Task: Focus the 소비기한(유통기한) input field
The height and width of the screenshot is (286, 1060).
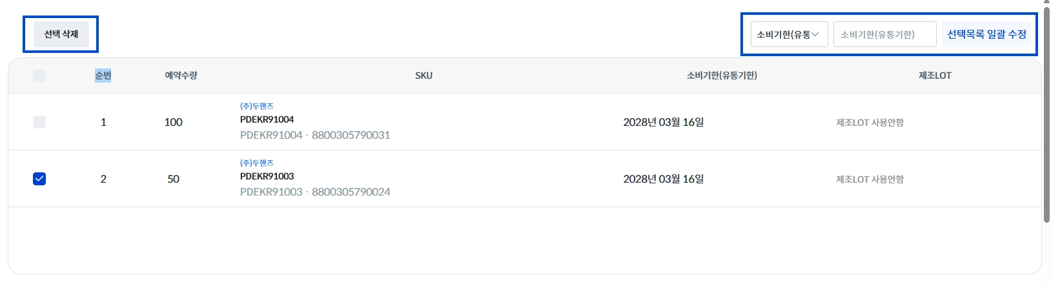Action: click(884, 35)
